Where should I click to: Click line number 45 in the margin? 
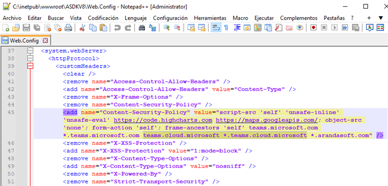pos(11,112)
